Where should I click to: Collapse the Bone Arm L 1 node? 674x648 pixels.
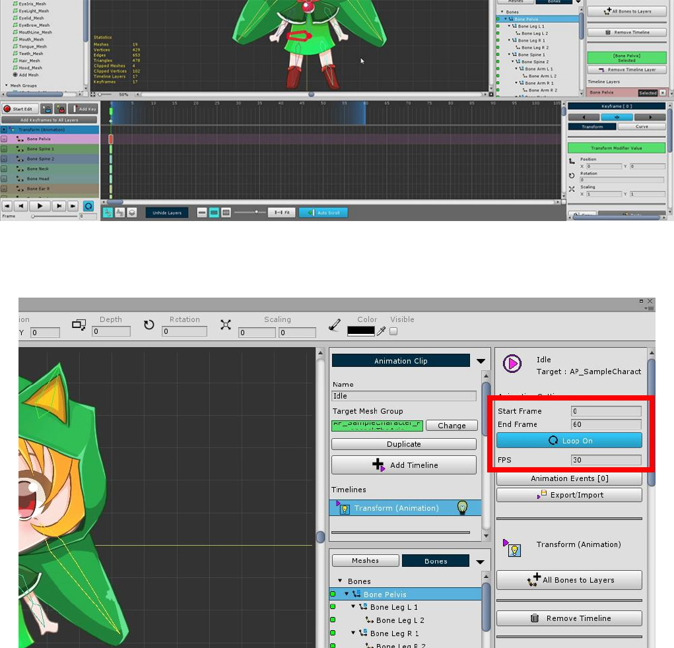point(516,69)
